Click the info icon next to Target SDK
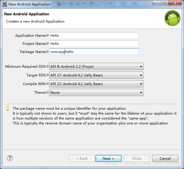 [x=47, y=75]
